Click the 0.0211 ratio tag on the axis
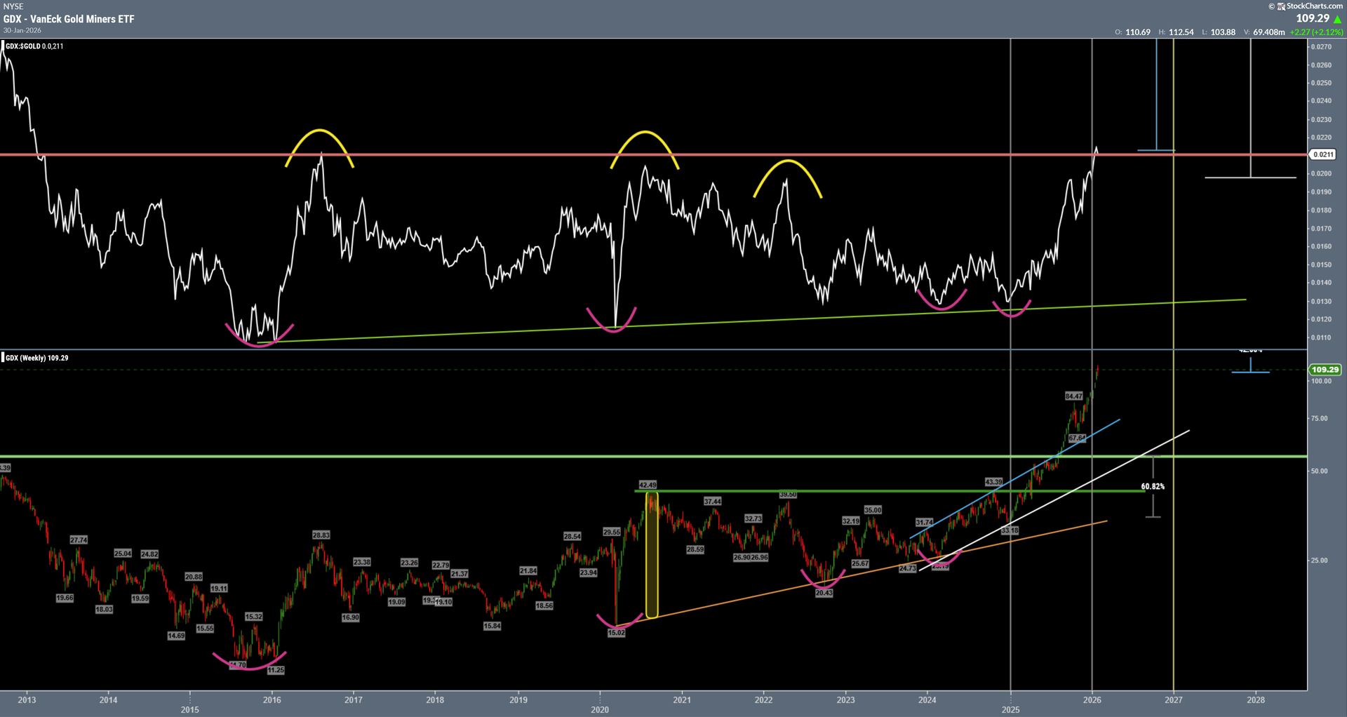 click(1323, 154)
